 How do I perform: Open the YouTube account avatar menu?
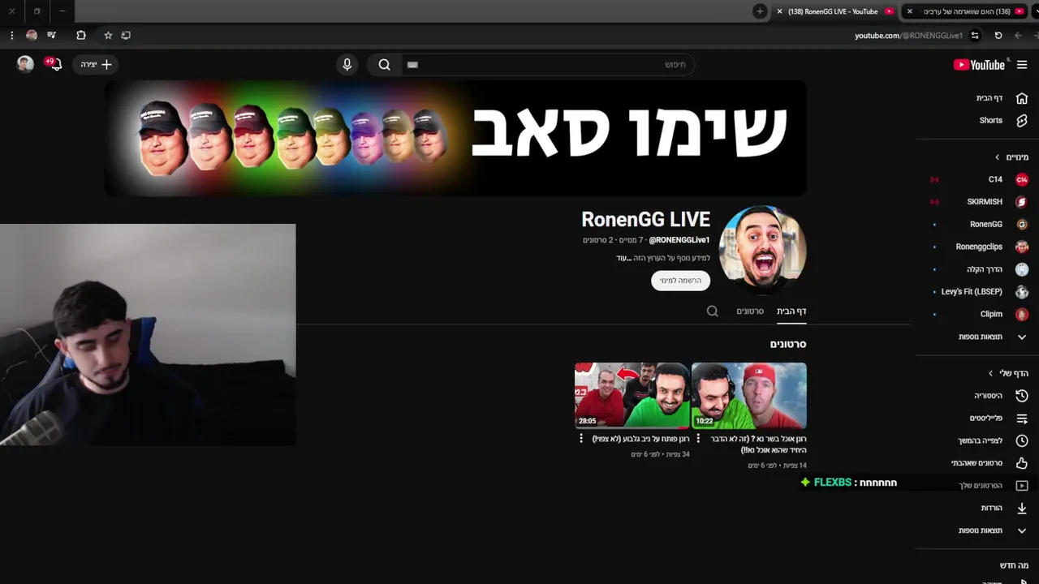[25, 64]
